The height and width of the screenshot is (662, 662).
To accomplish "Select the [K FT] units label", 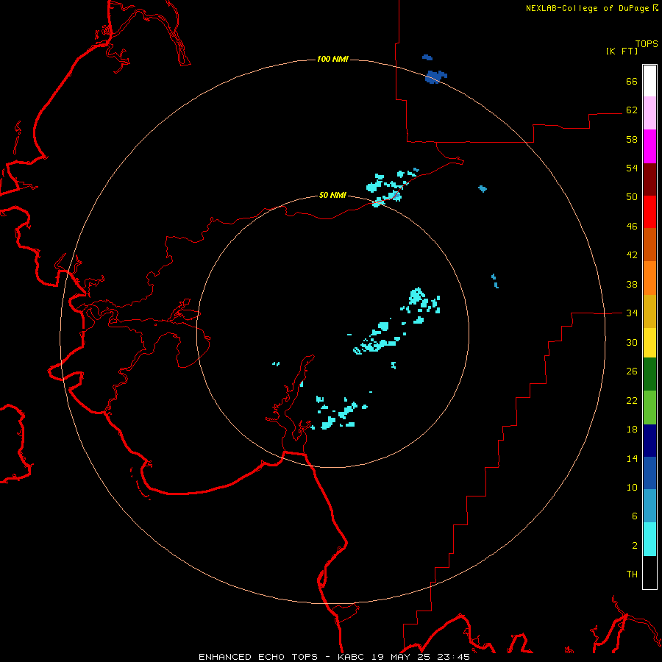I will [x=622, y=51].
